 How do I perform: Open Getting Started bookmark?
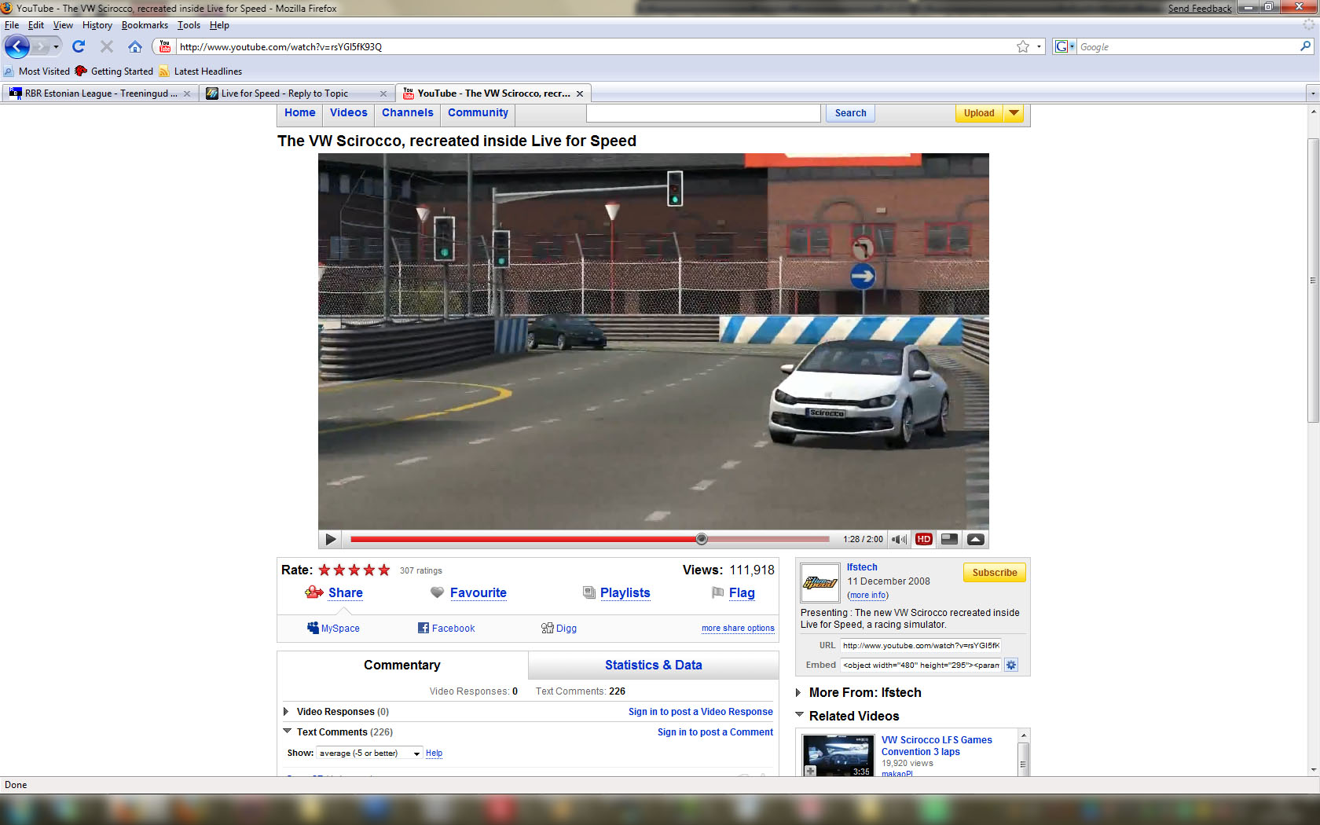click(114, 71)
